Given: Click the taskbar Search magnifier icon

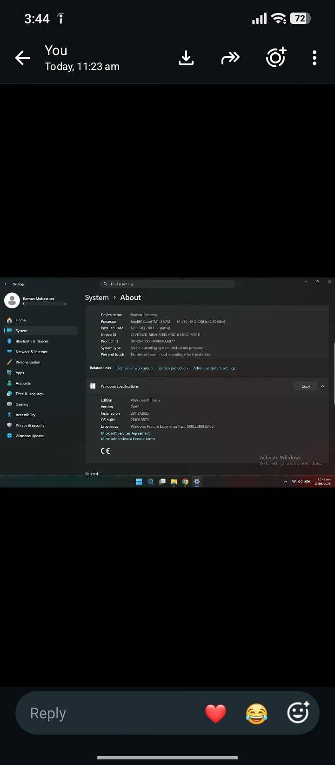Looking at the screenshot, I should click(150, 481).
